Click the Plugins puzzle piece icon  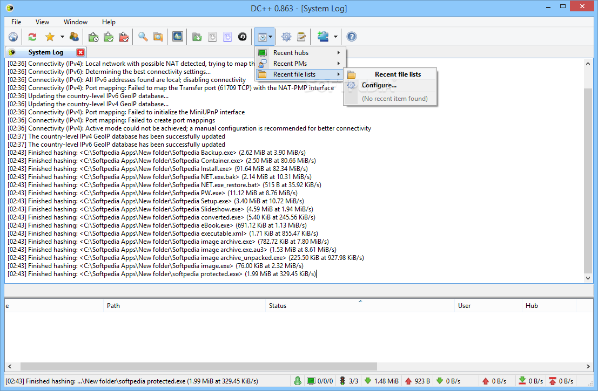click(x=323, y=37)
